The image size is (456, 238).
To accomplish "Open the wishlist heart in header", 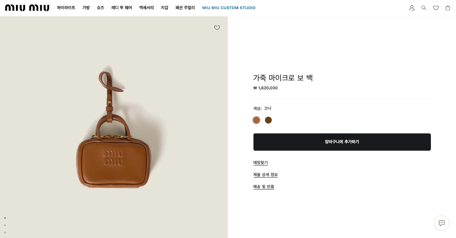I will [x=436, y=8].
